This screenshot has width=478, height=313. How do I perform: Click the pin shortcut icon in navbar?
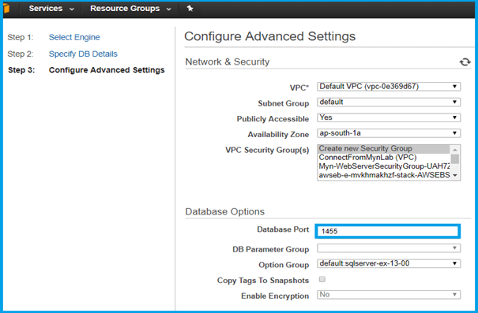(190, 8)
